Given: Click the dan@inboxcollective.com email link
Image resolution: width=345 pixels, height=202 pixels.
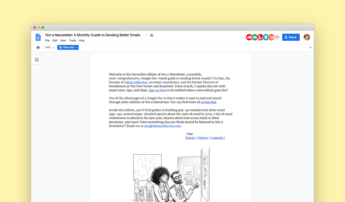Looking at the screenshot, I should click(163, 126).
